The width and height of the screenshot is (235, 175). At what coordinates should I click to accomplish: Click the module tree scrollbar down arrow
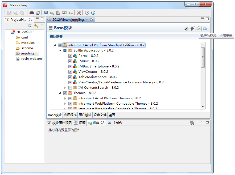click(203, 107)
